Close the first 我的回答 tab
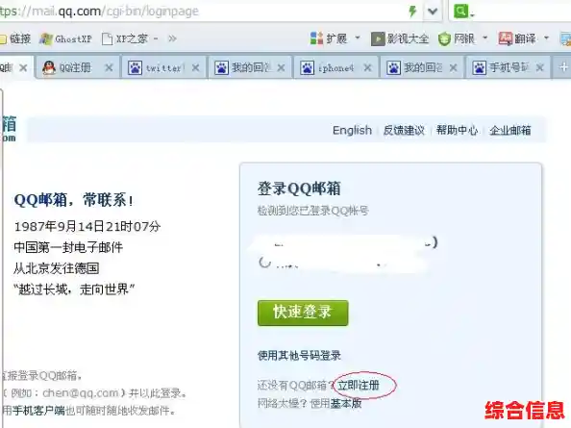 (x=281, y=67)
